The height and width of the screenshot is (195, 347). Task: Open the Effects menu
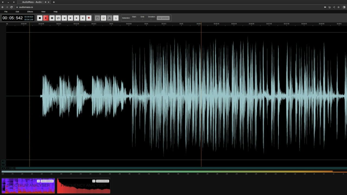point(30,12)
